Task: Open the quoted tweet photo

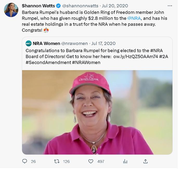Action: point(97,112)
